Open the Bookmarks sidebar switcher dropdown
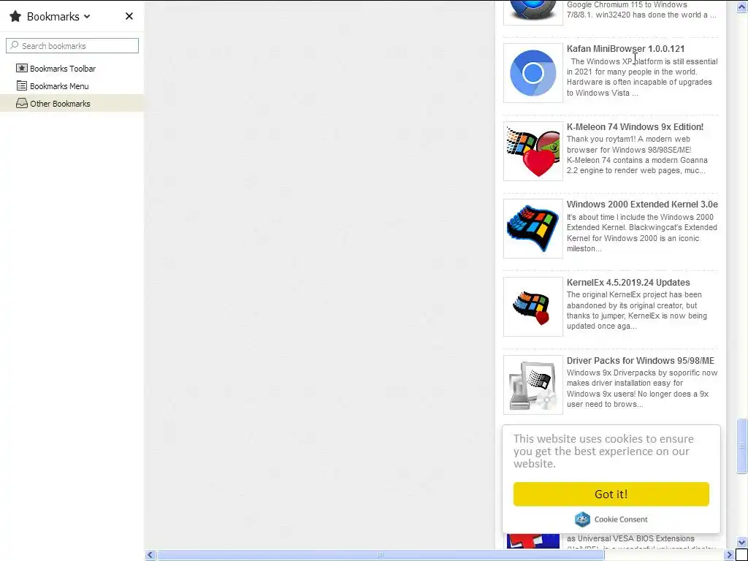This screenshot has height=561, width=748. pyautogui.click(x=87, y=17)
